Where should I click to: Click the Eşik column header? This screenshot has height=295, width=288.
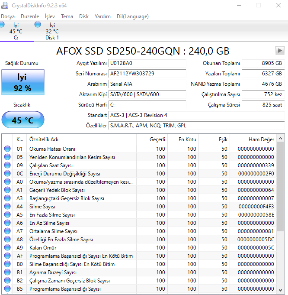coord(214,139)
